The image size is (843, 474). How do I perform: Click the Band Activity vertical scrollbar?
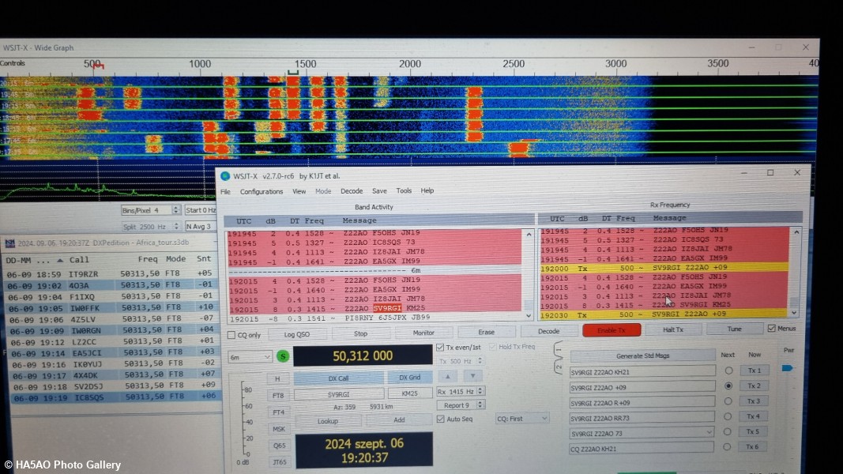click(529, 275)
